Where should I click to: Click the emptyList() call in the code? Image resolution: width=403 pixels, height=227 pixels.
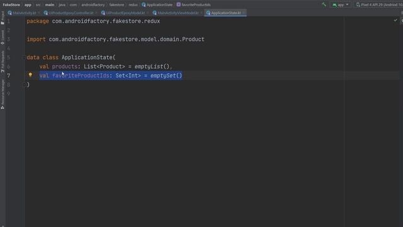click(x=152, y=67)
